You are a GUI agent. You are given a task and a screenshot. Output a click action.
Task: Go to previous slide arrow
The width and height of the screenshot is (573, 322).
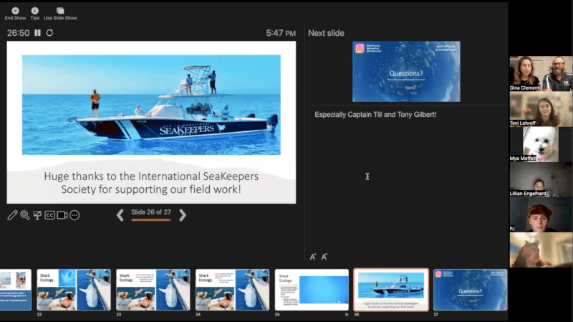(120, 215)
